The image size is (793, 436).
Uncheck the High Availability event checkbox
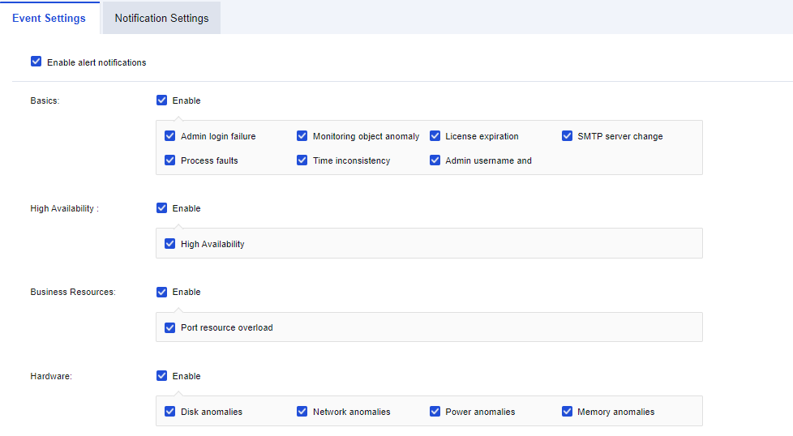(x=170, y=244)
